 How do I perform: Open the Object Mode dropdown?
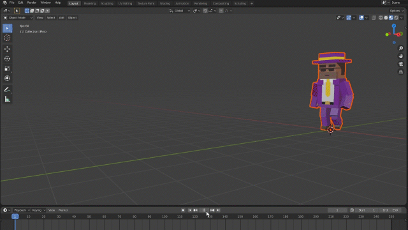pos(18,18)
